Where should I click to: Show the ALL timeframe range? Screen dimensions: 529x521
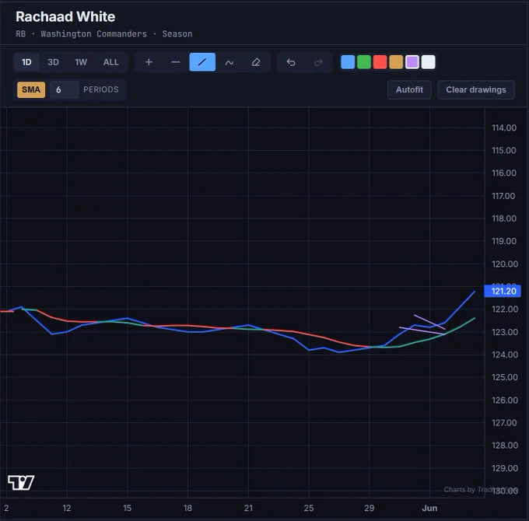tap(110, 62)
